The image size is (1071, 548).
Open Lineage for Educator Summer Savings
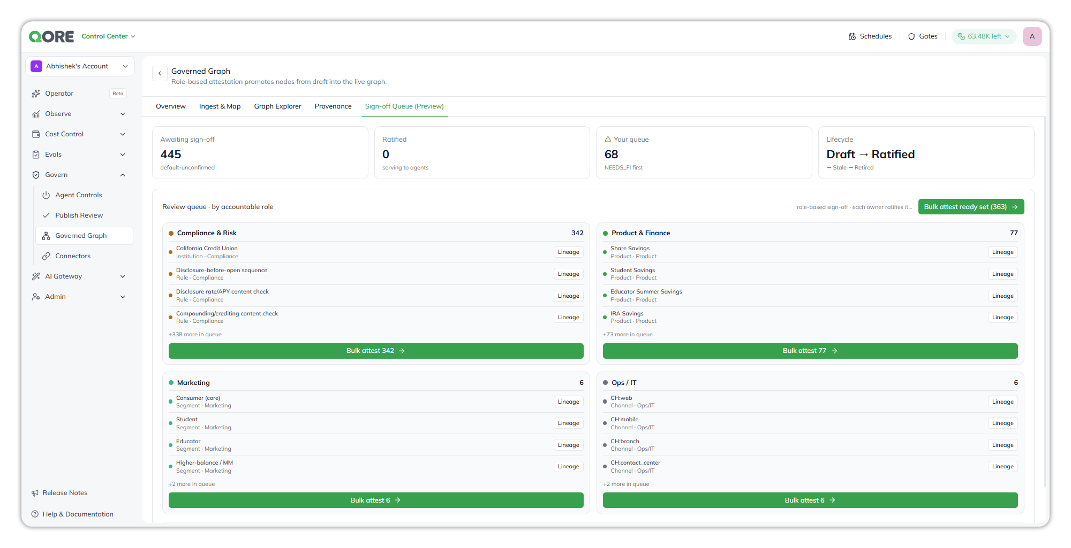[x=1002, y=296]
